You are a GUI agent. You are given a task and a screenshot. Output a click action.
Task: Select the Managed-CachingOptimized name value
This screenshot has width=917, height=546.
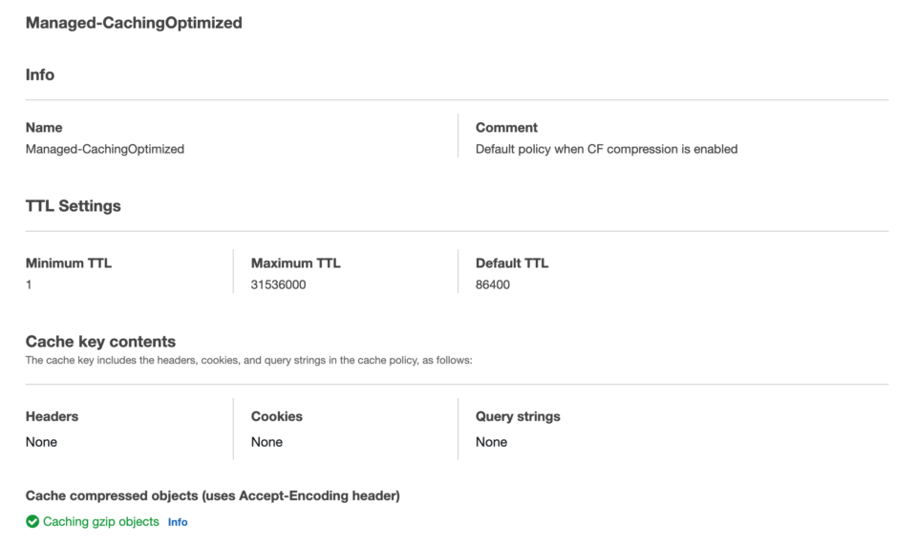tap(105, 149)
